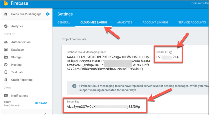Select the Cloud Messaging tab
The width and height of the screenshot is (209, 115).
[x=94, y=22]
